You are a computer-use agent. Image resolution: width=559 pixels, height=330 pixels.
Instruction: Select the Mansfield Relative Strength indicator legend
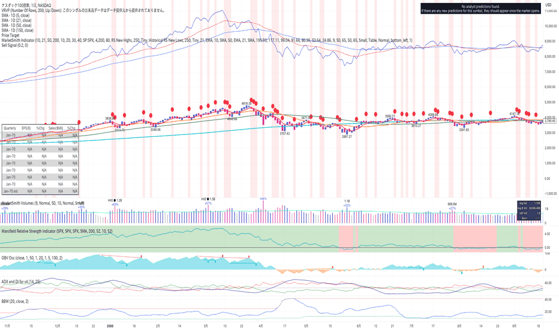click(x=57, y=231)
